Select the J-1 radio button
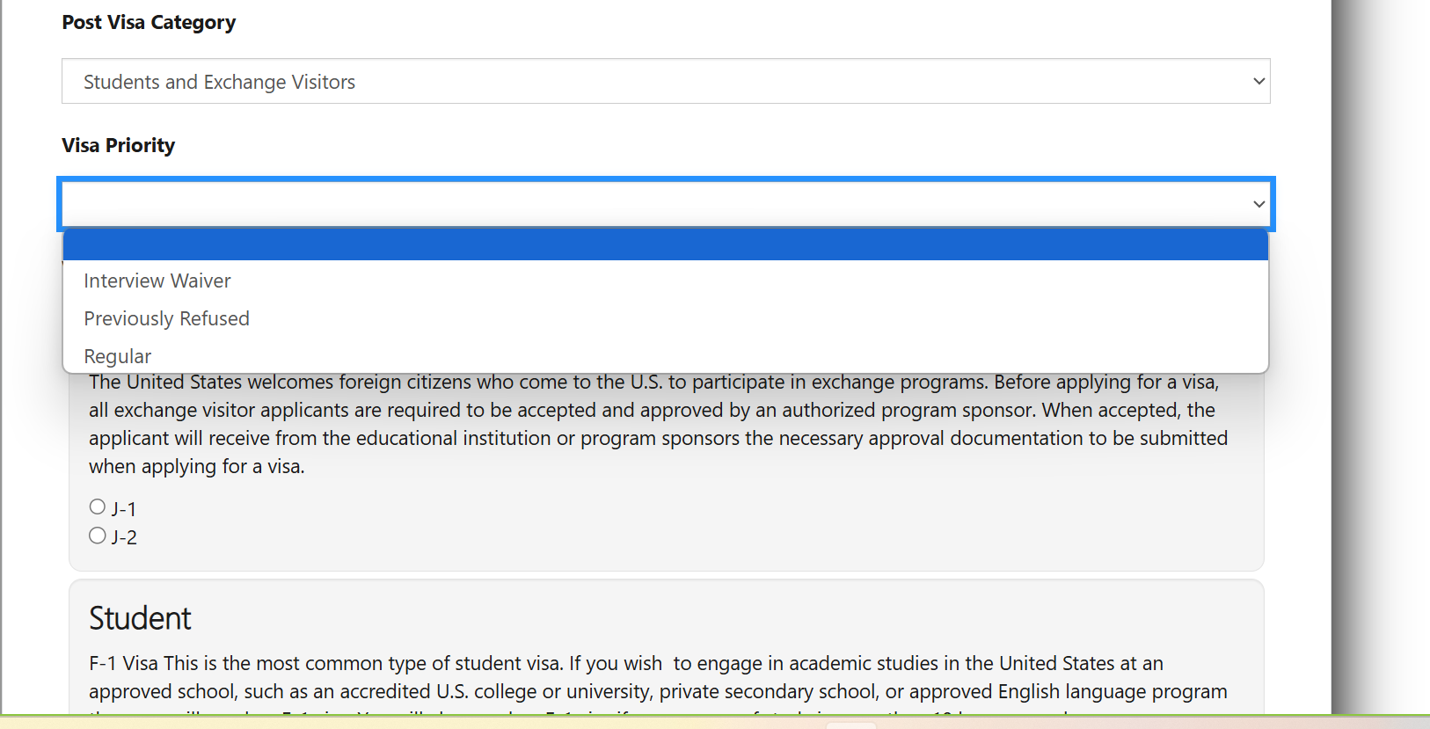Viewport: 1430px width, 729px height. 98,507
